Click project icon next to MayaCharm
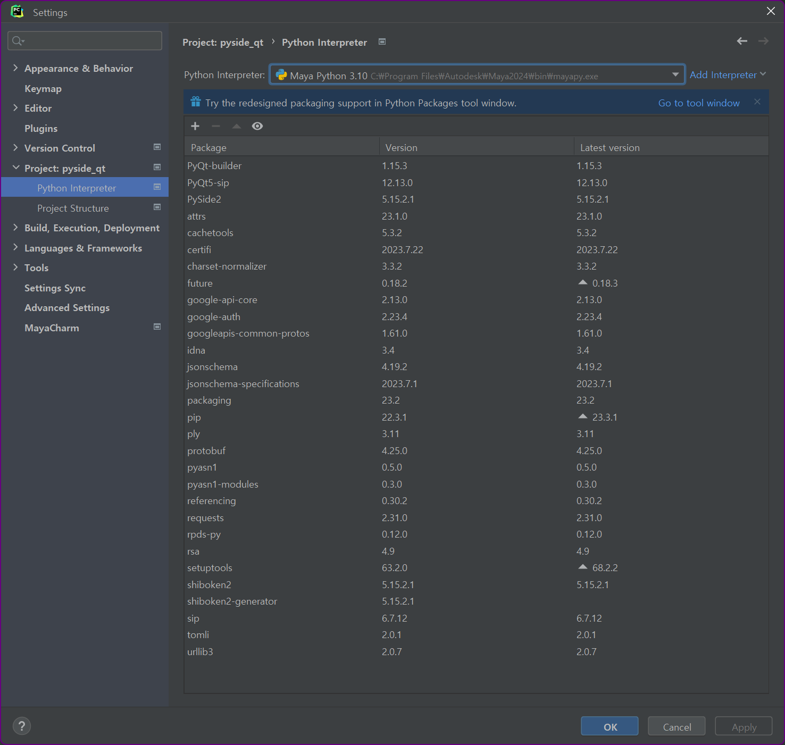785x745 pixels. click(157, 327)
